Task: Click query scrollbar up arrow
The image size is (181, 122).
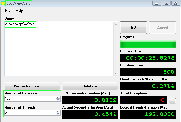Action: click(x=116, y=24)
